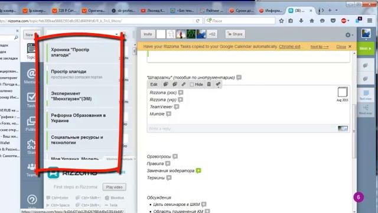The image size is (378, 213).
Task: Reload the page in the address bar
Action: coord(198,21)
